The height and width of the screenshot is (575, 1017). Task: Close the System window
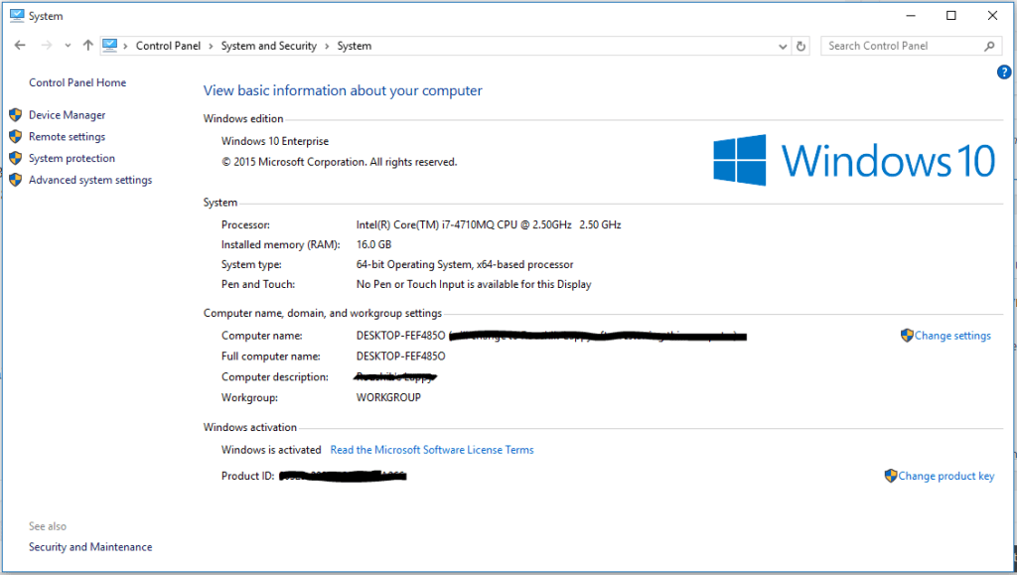point(992,16)
